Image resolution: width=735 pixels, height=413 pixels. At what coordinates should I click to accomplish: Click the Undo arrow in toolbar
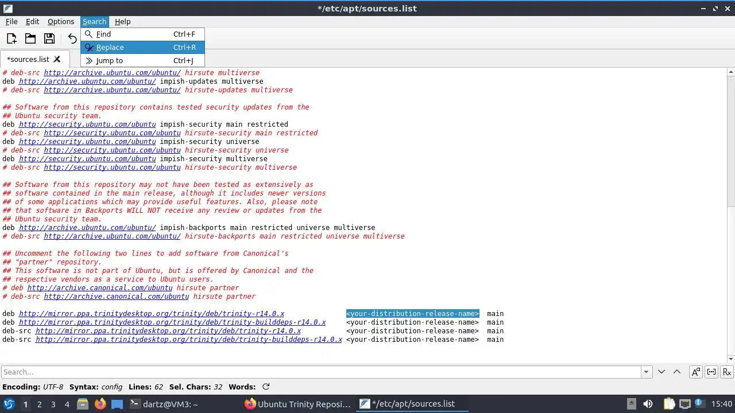72,38
